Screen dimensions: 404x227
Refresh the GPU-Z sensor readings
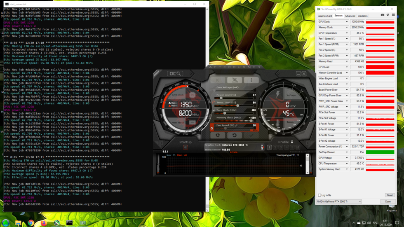tap(388, 15)
